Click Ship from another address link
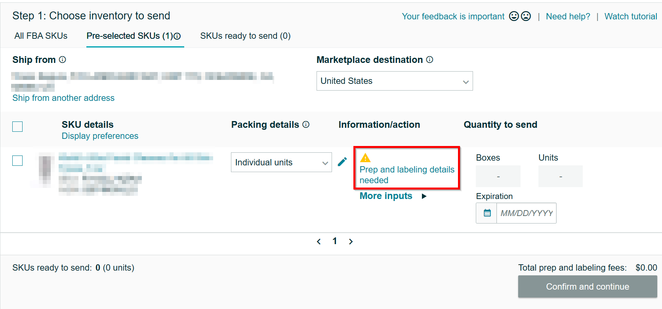 [x=63, y=98]
